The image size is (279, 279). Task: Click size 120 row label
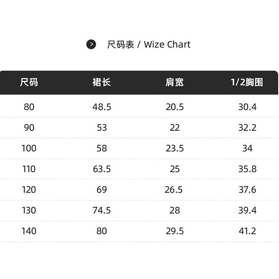(29, 189)
